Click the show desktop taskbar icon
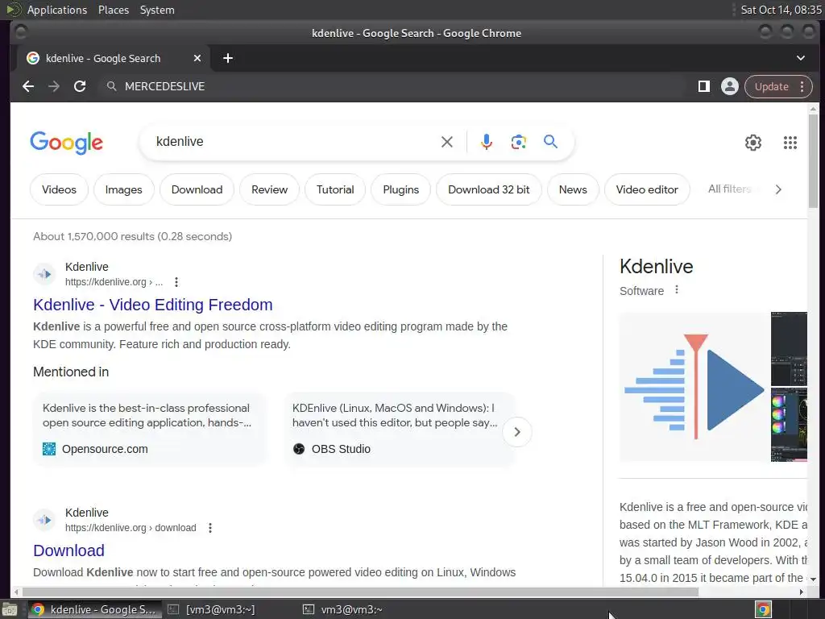Image resolution: width=825 pixels, height=619 pixels. click(10, 609)
